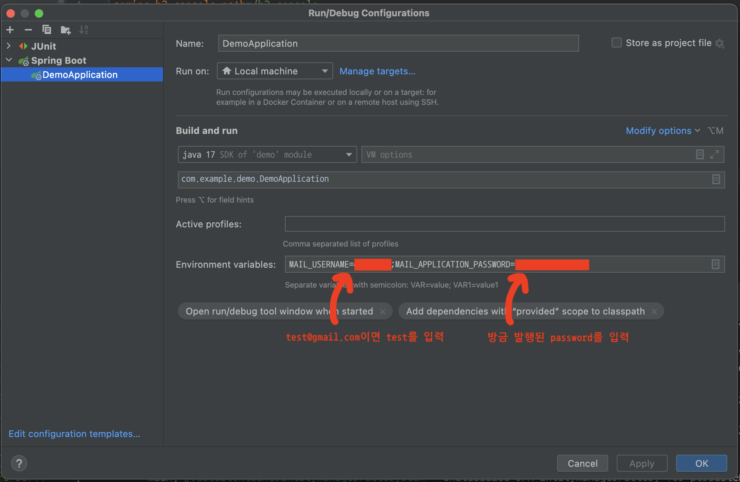Click into the Active profiles field

point(505,224)
